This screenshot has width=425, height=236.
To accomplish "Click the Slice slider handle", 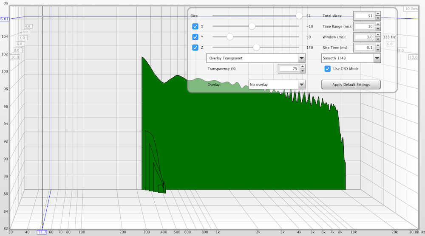I will [x=299, y=16].
